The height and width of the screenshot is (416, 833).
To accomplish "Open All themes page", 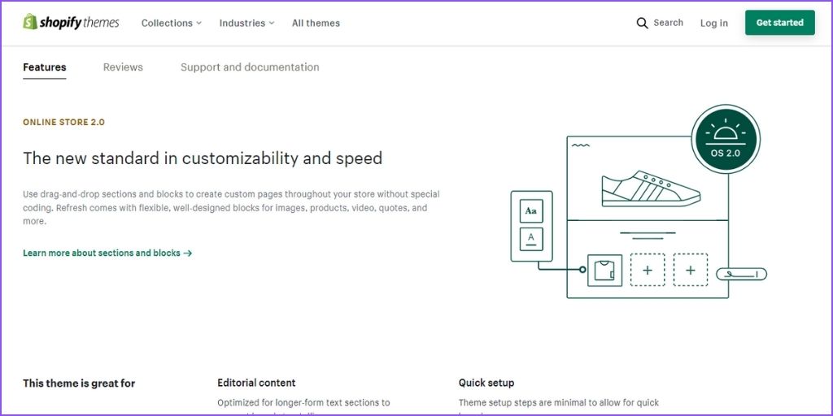I will [x=316, y=23].
